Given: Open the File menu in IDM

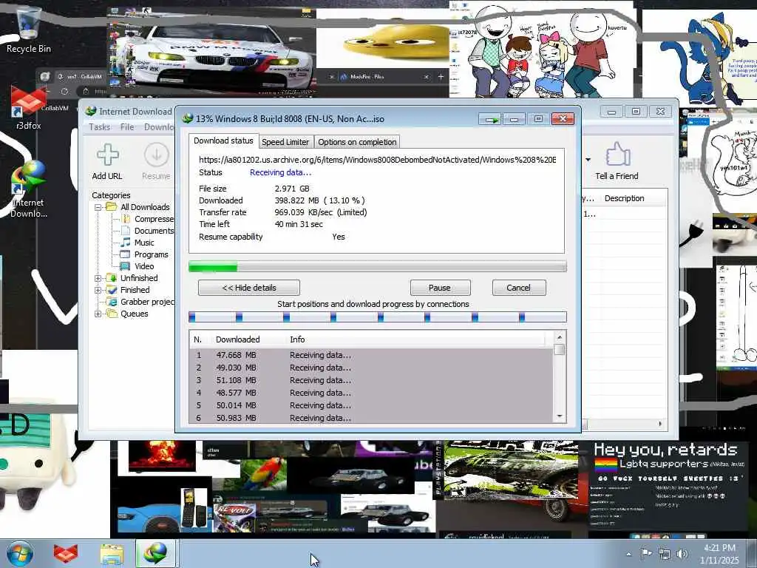Looking at the screenshot, I should click(127, 127).
